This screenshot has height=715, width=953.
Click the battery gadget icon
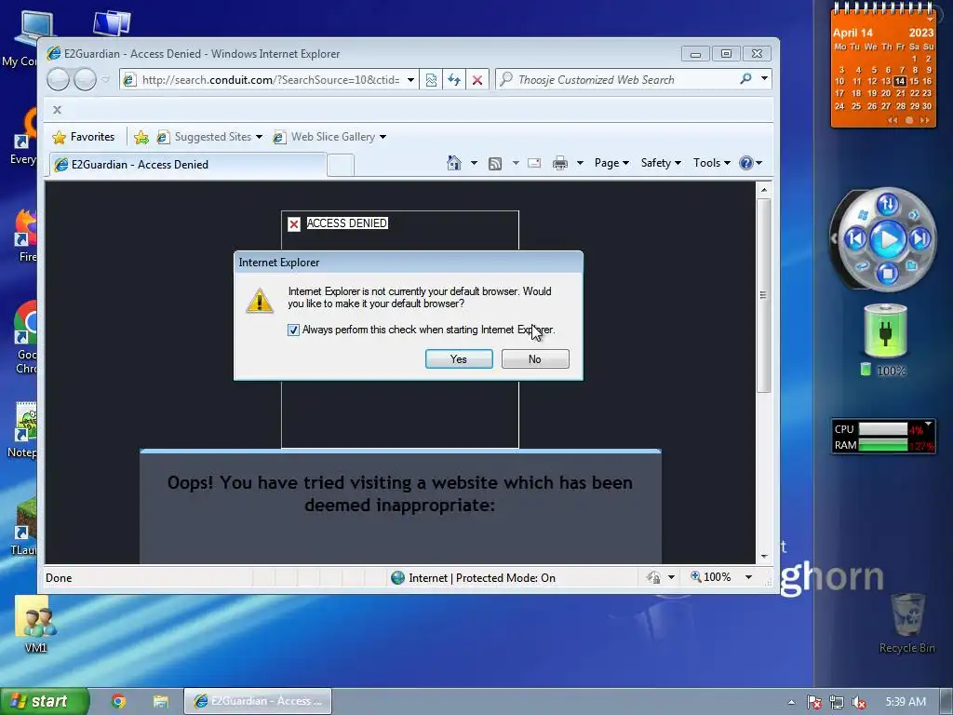885,331
